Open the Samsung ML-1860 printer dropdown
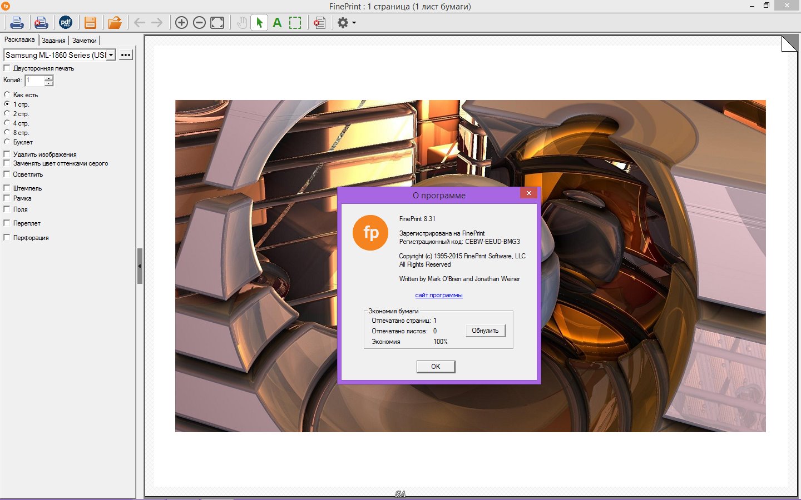The image size is (801, 500). 111,55
